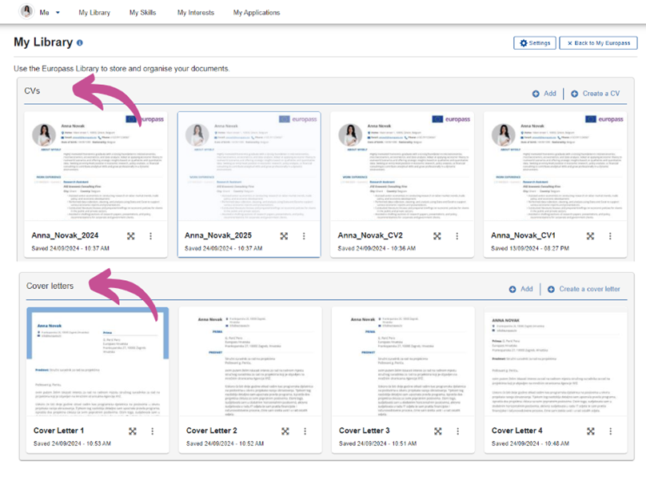The height and width of the screenshot is (477, 646).
Task: Click the Cover Letter 3 title
Action: coord(365,431)
